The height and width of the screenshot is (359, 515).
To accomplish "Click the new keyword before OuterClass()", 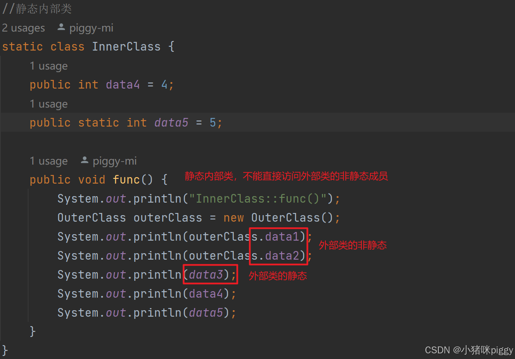I will [x=234, y=218].
